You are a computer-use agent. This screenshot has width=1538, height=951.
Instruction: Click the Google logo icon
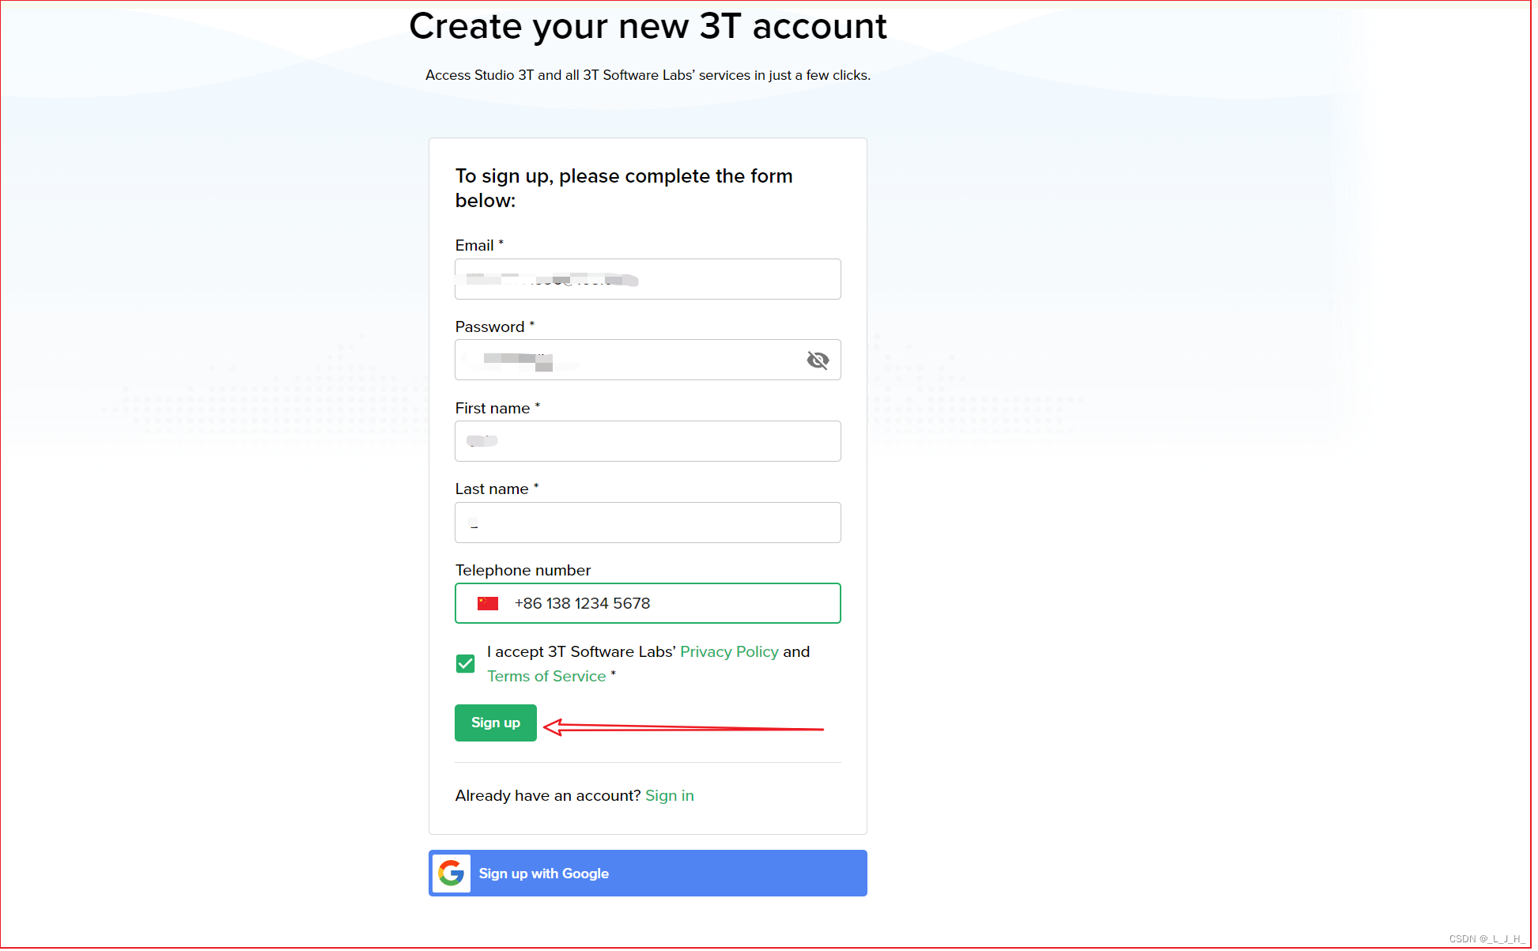coord(451,873)
